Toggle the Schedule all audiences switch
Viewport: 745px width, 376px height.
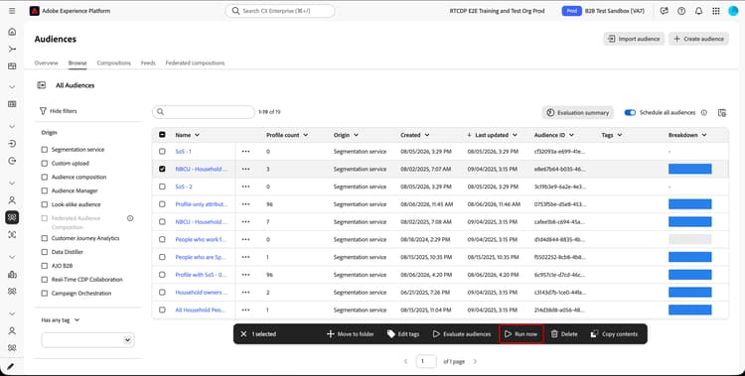click(630, 112)
